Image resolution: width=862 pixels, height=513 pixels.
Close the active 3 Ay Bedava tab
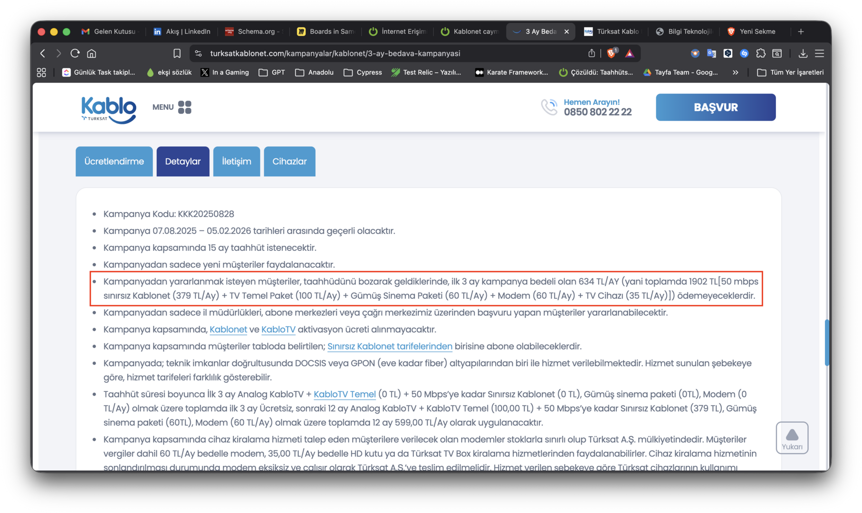[566, 31]
